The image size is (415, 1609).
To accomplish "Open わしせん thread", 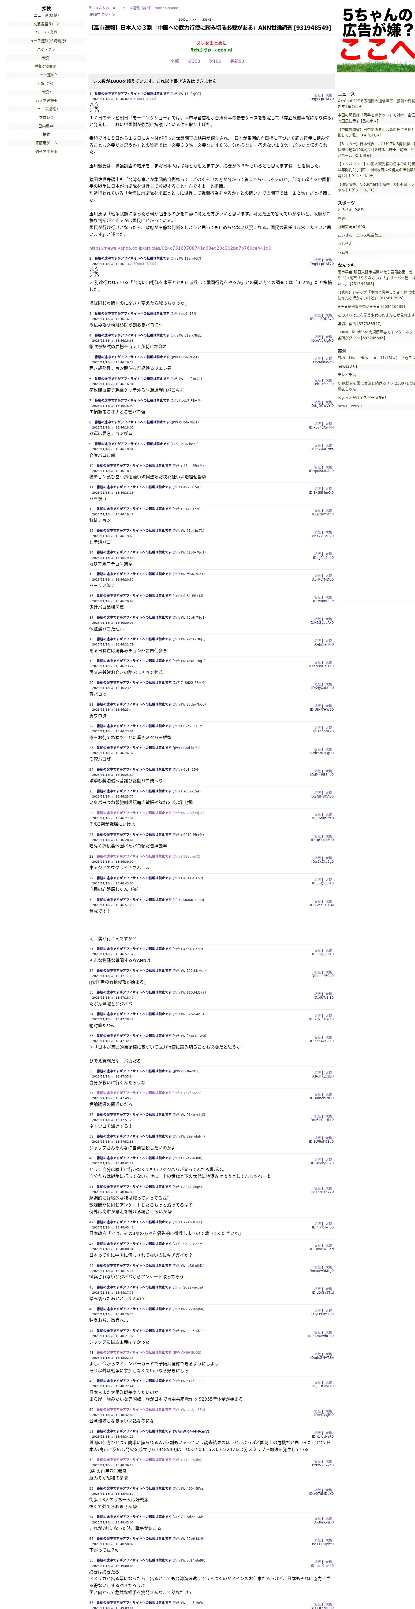I will click(345, 243).
